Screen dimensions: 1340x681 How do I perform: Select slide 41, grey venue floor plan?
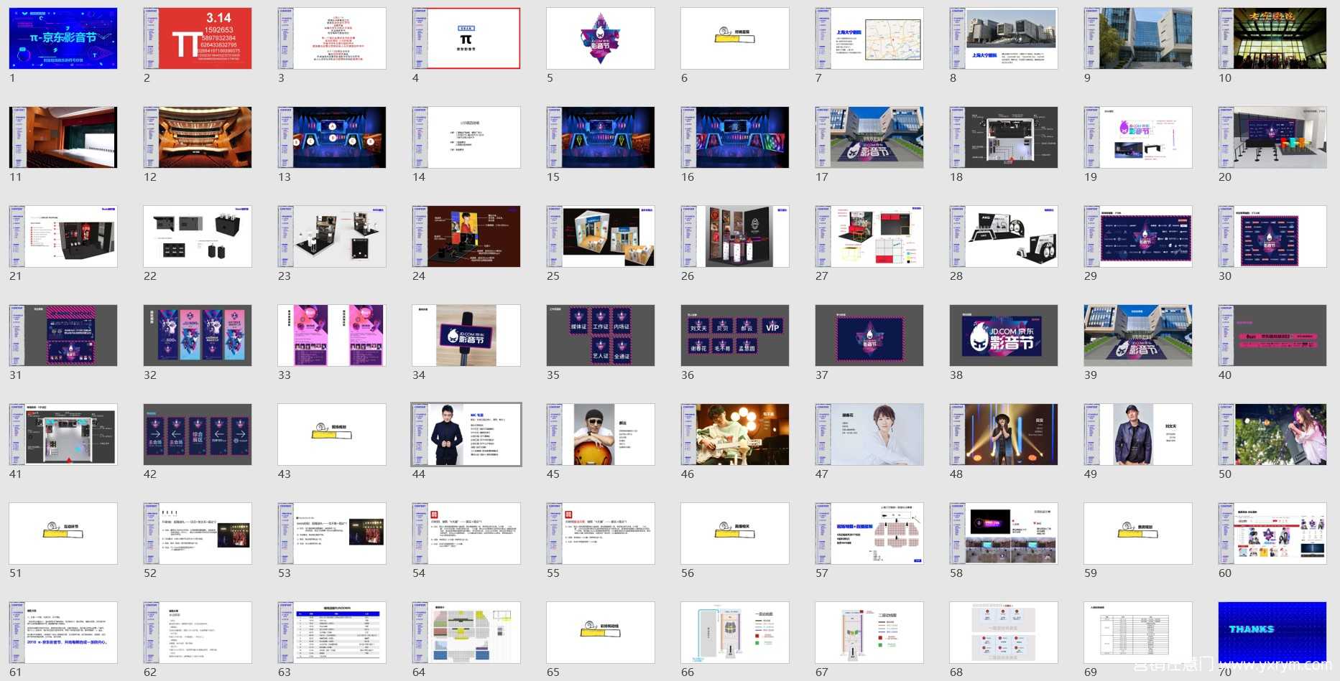[x=63, y=435]
